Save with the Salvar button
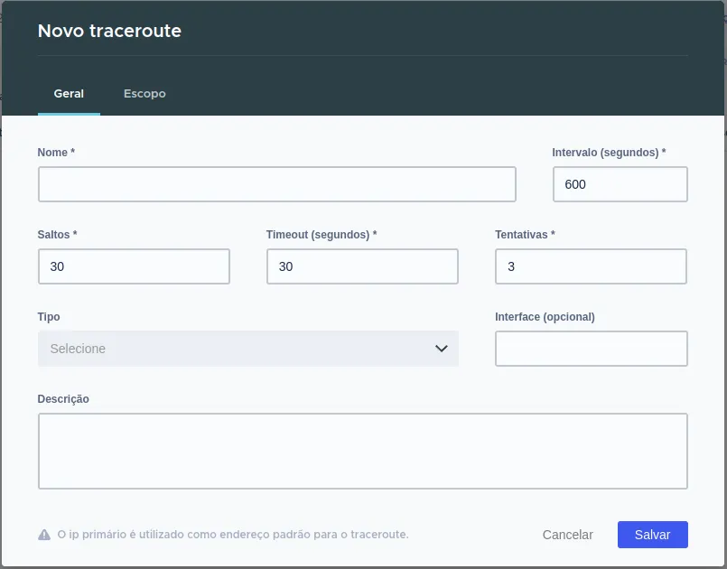727x569 pixels. pyautogui.click(x=652, y=535)
